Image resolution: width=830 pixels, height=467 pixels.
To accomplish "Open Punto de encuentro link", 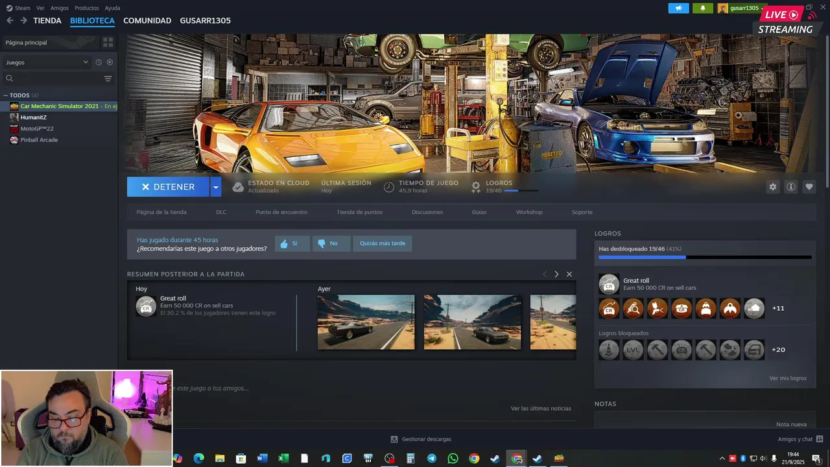I will pyautogui.click(x=281, y=212).
